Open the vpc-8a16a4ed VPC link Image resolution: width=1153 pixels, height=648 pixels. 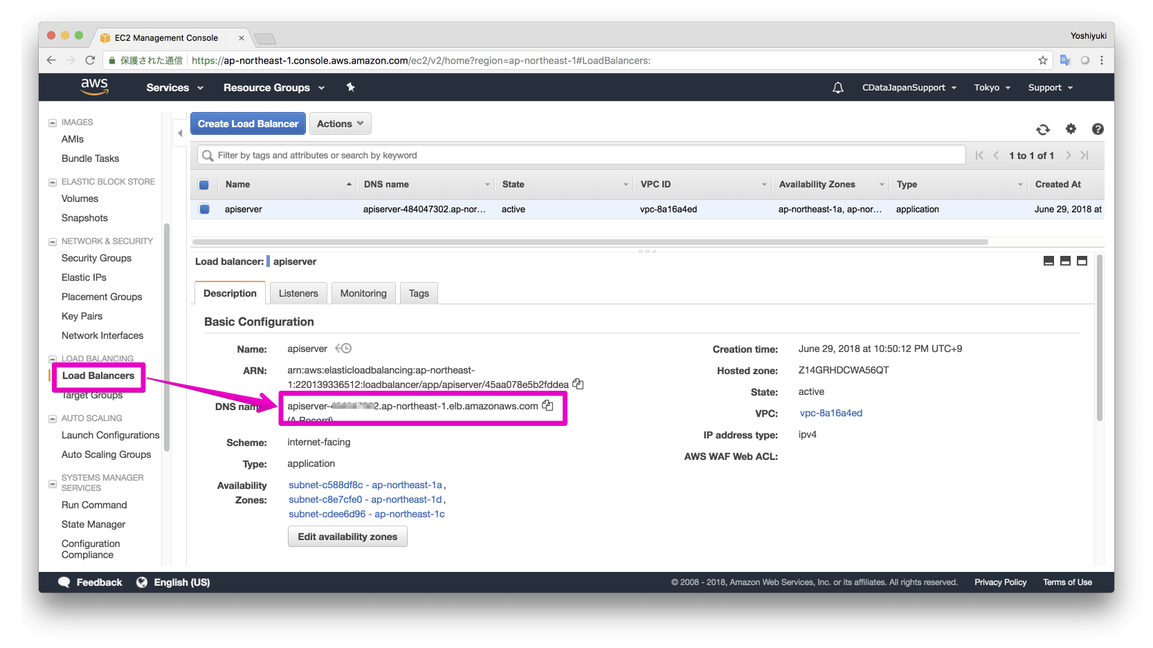pos(831,413)
